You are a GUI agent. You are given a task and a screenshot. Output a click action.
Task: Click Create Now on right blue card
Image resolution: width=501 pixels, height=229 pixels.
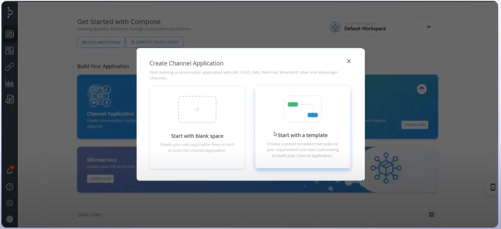414,125
